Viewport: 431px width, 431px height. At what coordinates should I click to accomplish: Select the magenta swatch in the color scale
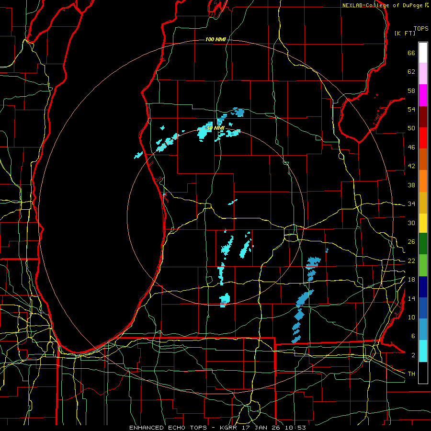[423, 95]
